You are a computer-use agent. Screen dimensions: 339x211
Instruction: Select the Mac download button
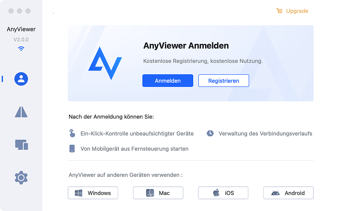point(158,193)
